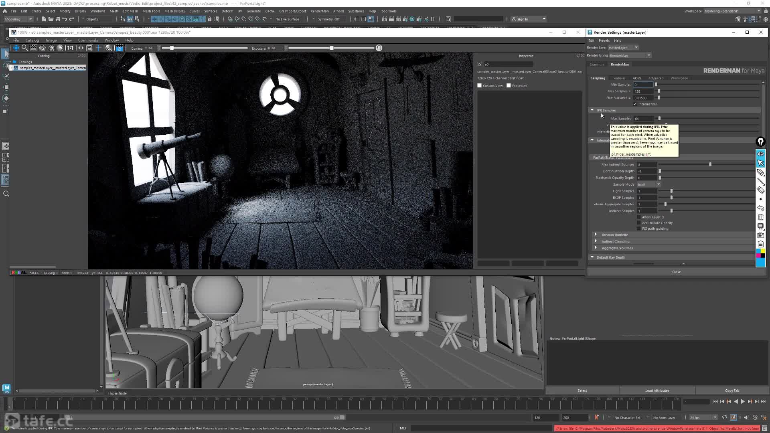Click the Copy Tab button
The height and width of the screenshot is (433, 770).
[732, 391]
